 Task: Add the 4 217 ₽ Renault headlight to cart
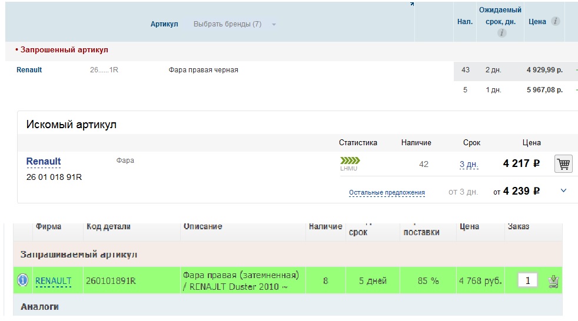tap(563, 164)
